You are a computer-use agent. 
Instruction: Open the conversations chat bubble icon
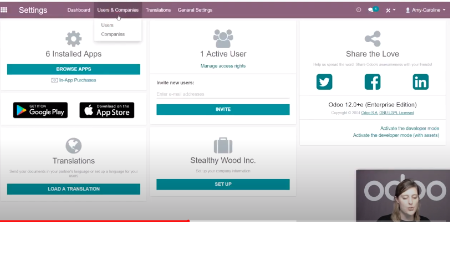371,10
